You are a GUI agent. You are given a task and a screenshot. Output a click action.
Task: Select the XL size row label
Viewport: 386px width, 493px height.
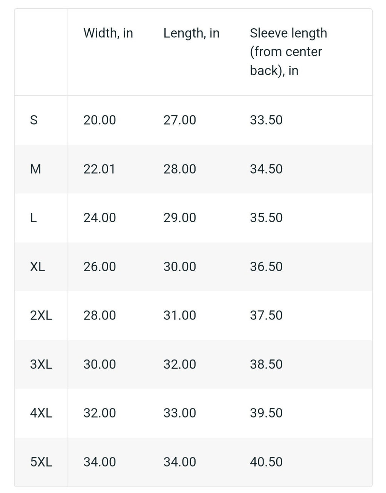(37, 267)
